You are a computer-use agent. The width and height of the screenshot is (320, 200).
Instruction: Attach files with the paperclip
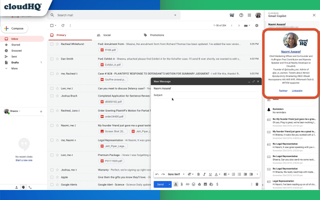(x=181, y=184)
